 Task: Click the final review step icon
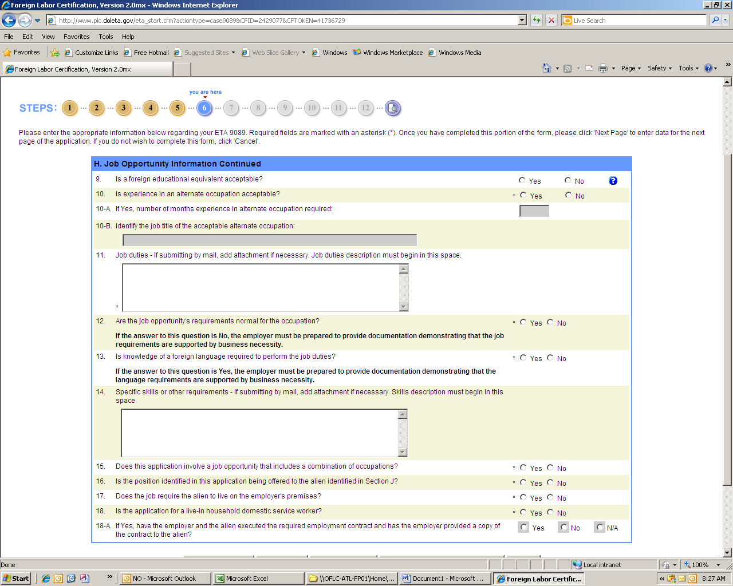392,108
